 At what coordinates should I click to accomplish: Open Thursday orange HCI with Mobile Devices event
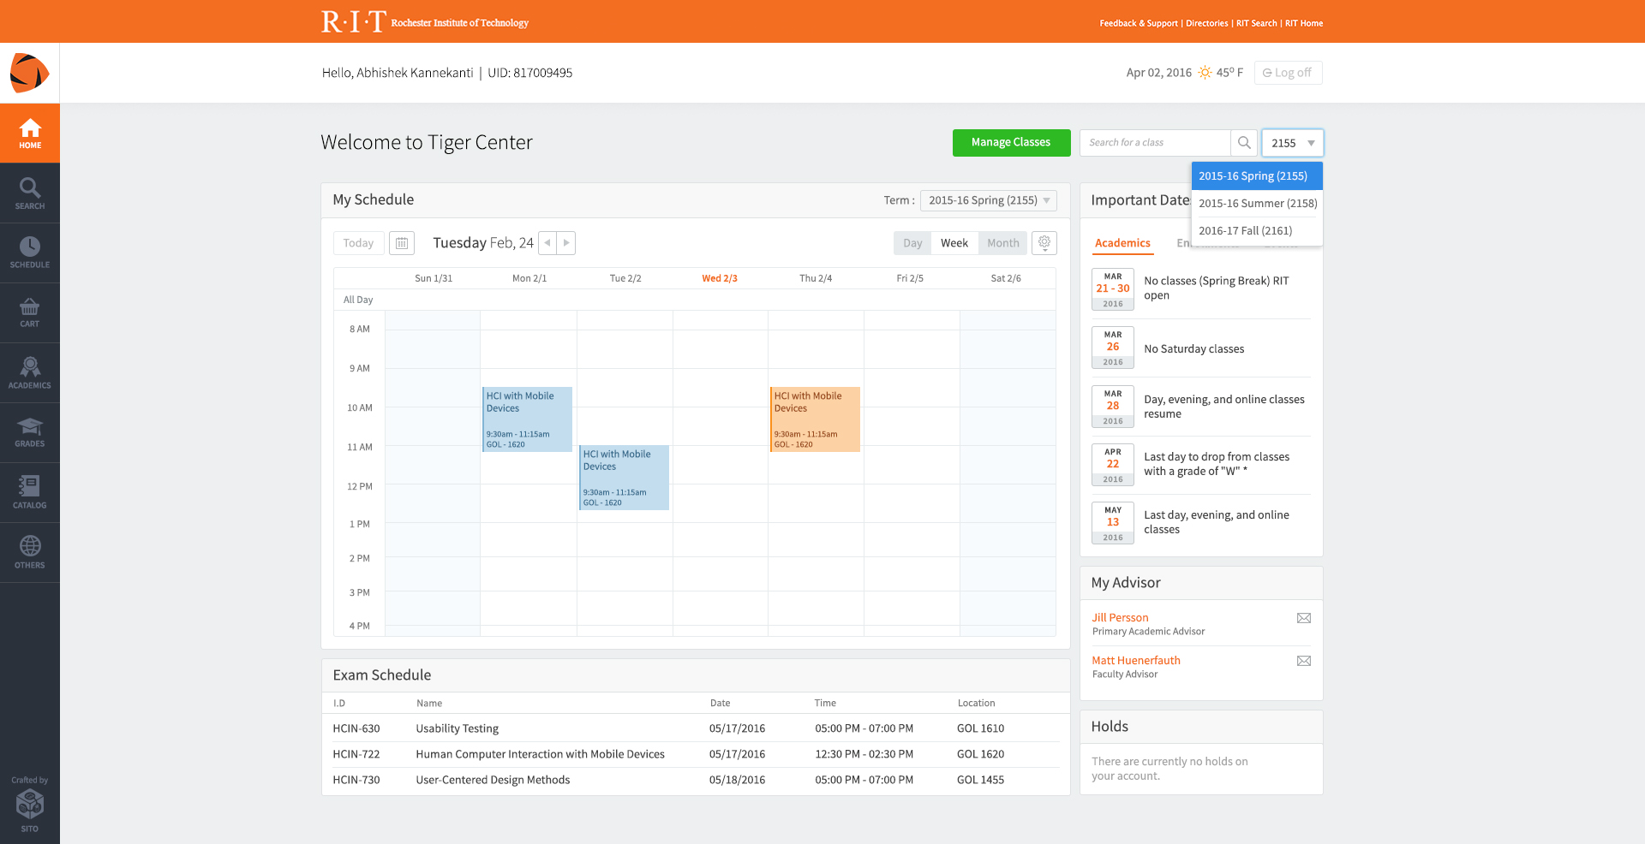pyautogui.click(x=815, y=419)
